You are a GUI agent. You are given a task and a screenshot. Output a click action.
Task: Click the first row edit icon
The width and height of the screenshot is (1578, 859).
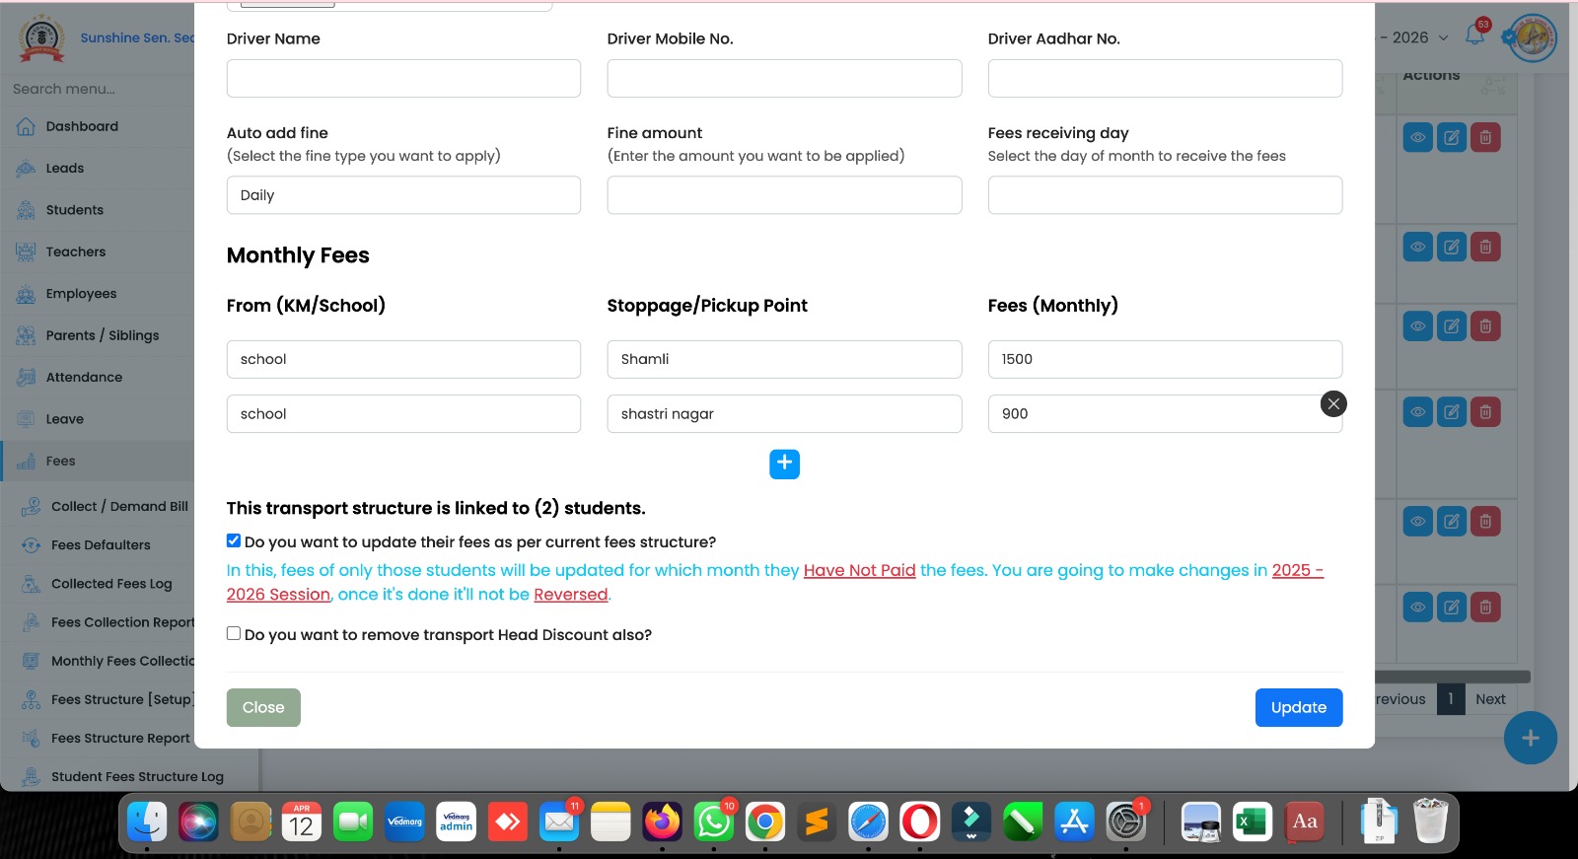pyautogui.click(x=1451, y=137)
